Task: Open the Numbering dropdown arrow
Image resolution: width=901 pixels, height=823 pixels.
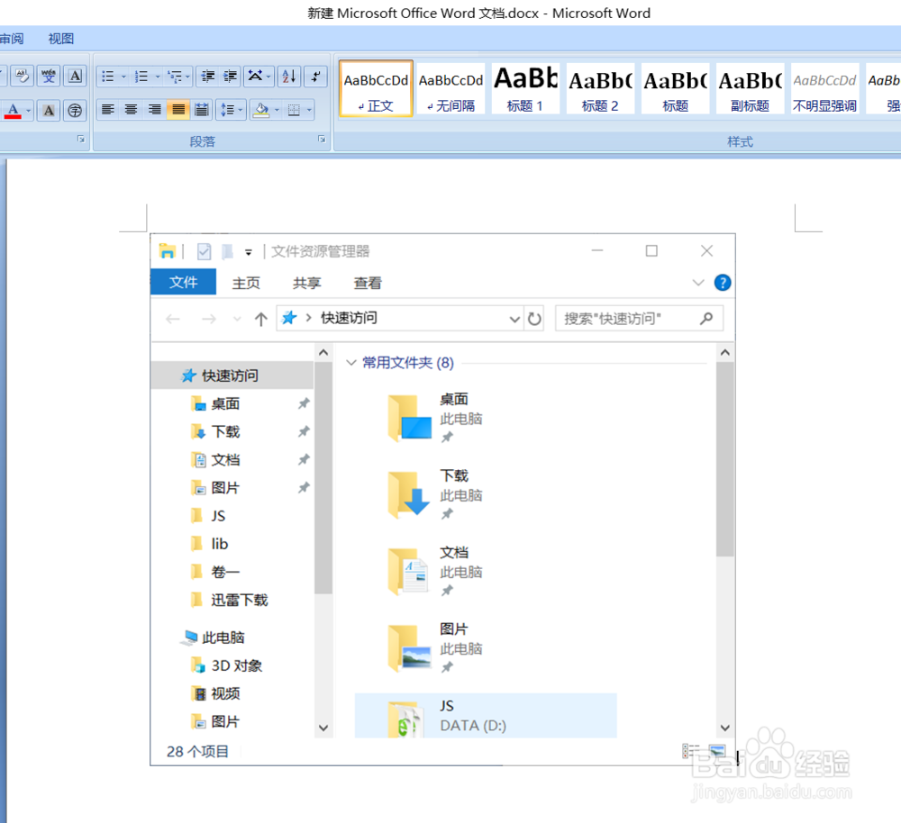Action: pos(158,77)
